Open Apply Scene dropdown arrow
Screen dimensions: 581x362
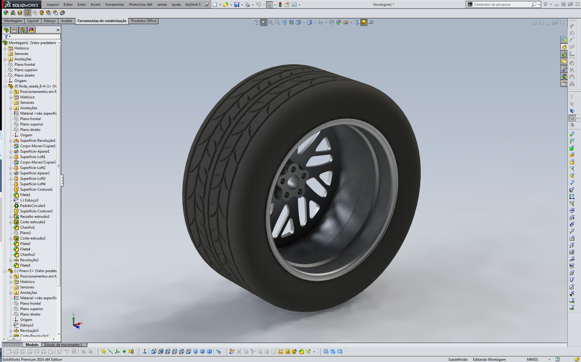(x=351, y=23)
